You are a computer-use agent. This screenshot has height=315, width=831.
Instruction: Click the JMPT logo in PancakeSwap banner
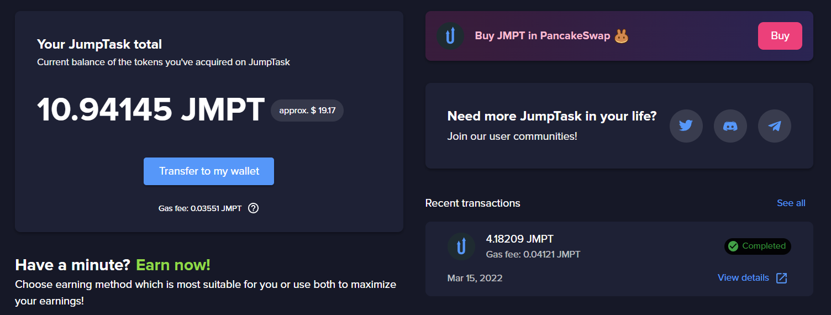(x=450, y=36)
